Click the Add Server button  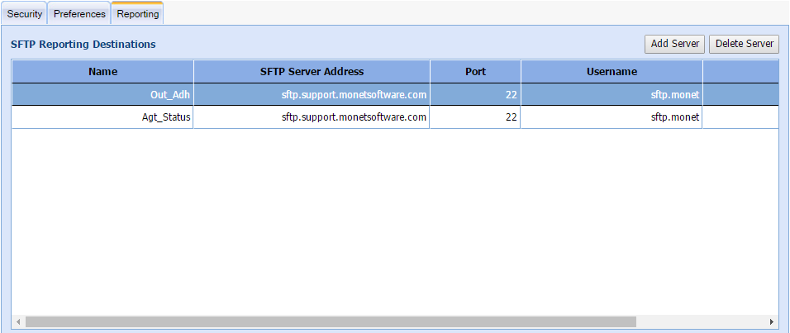pyautogui.click(x=674, y=44)
